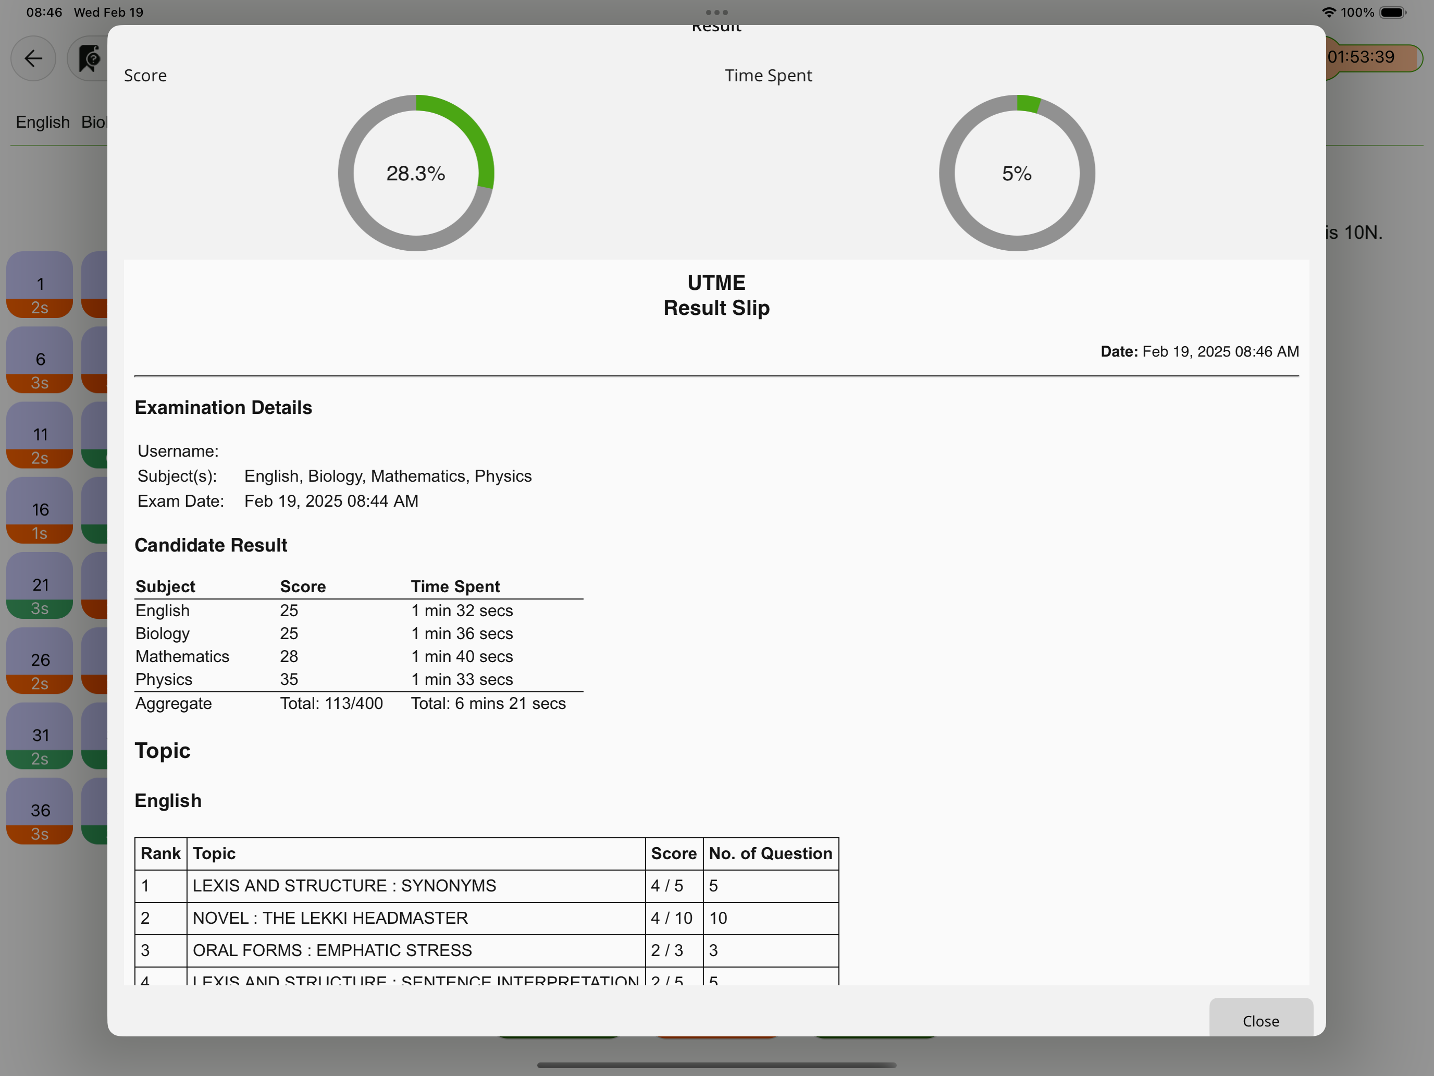Go to question 1
The height and width of the screenshot is (1076, 1434).
[40, 285]
